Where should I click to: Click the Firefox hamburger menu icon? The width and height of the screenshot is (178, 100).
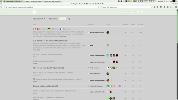pyautogui.click(x=176, y=7)
